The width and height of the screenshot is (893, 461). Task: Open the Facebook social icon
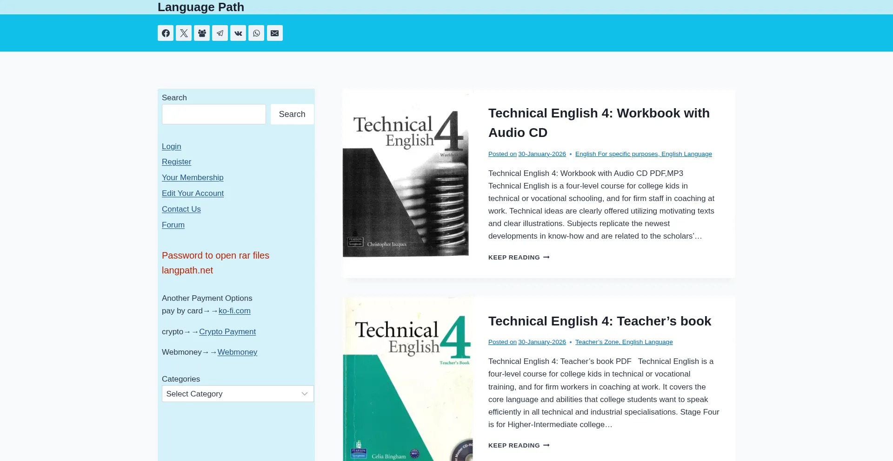166,33
